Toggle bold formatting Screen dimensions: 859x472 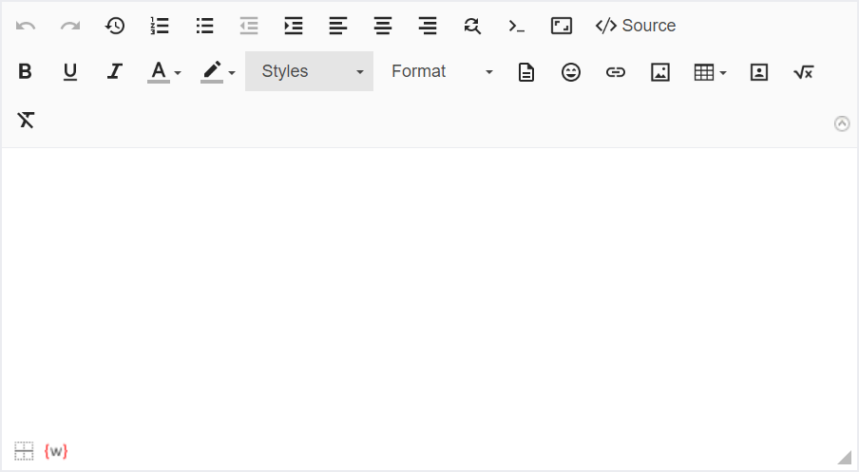click(x=26, y=72)
